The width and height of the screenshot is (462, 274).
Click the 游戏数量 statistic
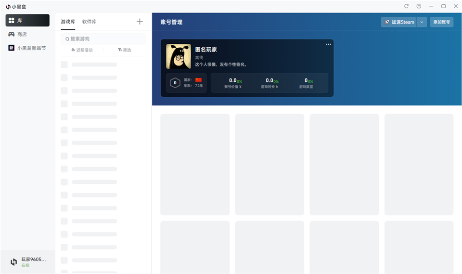[x=307, y=83]
